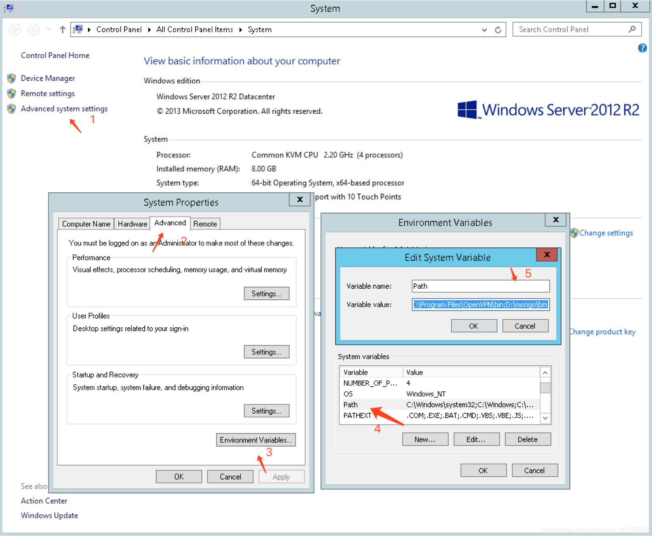Click the Change product key link
This screenshot has height=537, width=652.
(602, 332)
